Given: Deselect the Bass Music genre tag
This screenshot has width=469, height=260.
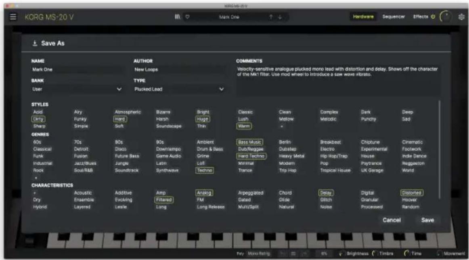Looking at the screenshot, I should coord(249,142).
